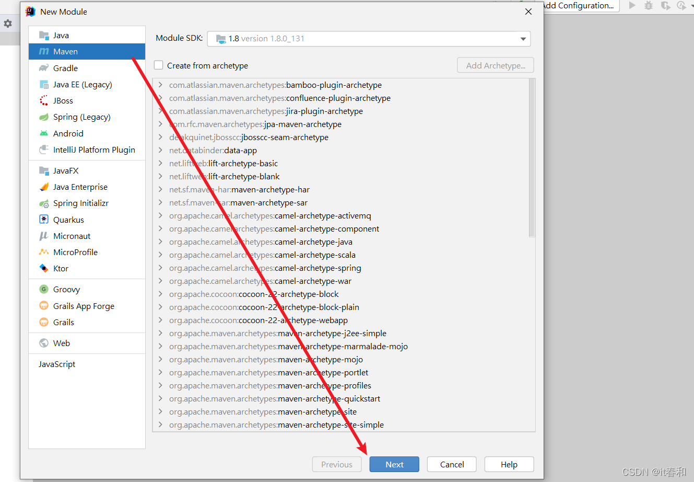Select the Gradle elephant icon
The width and height of the screenshot is (694, 482).
44,68
